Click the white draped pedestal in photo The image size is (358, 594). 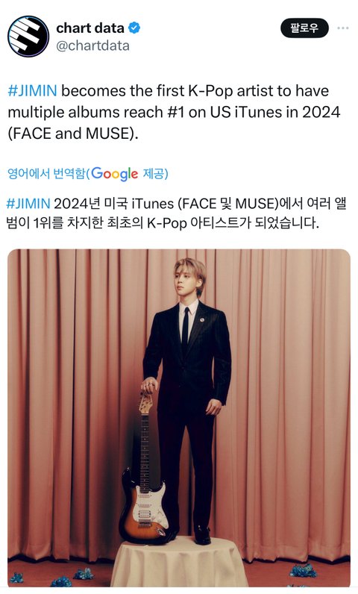click(179, 563)
